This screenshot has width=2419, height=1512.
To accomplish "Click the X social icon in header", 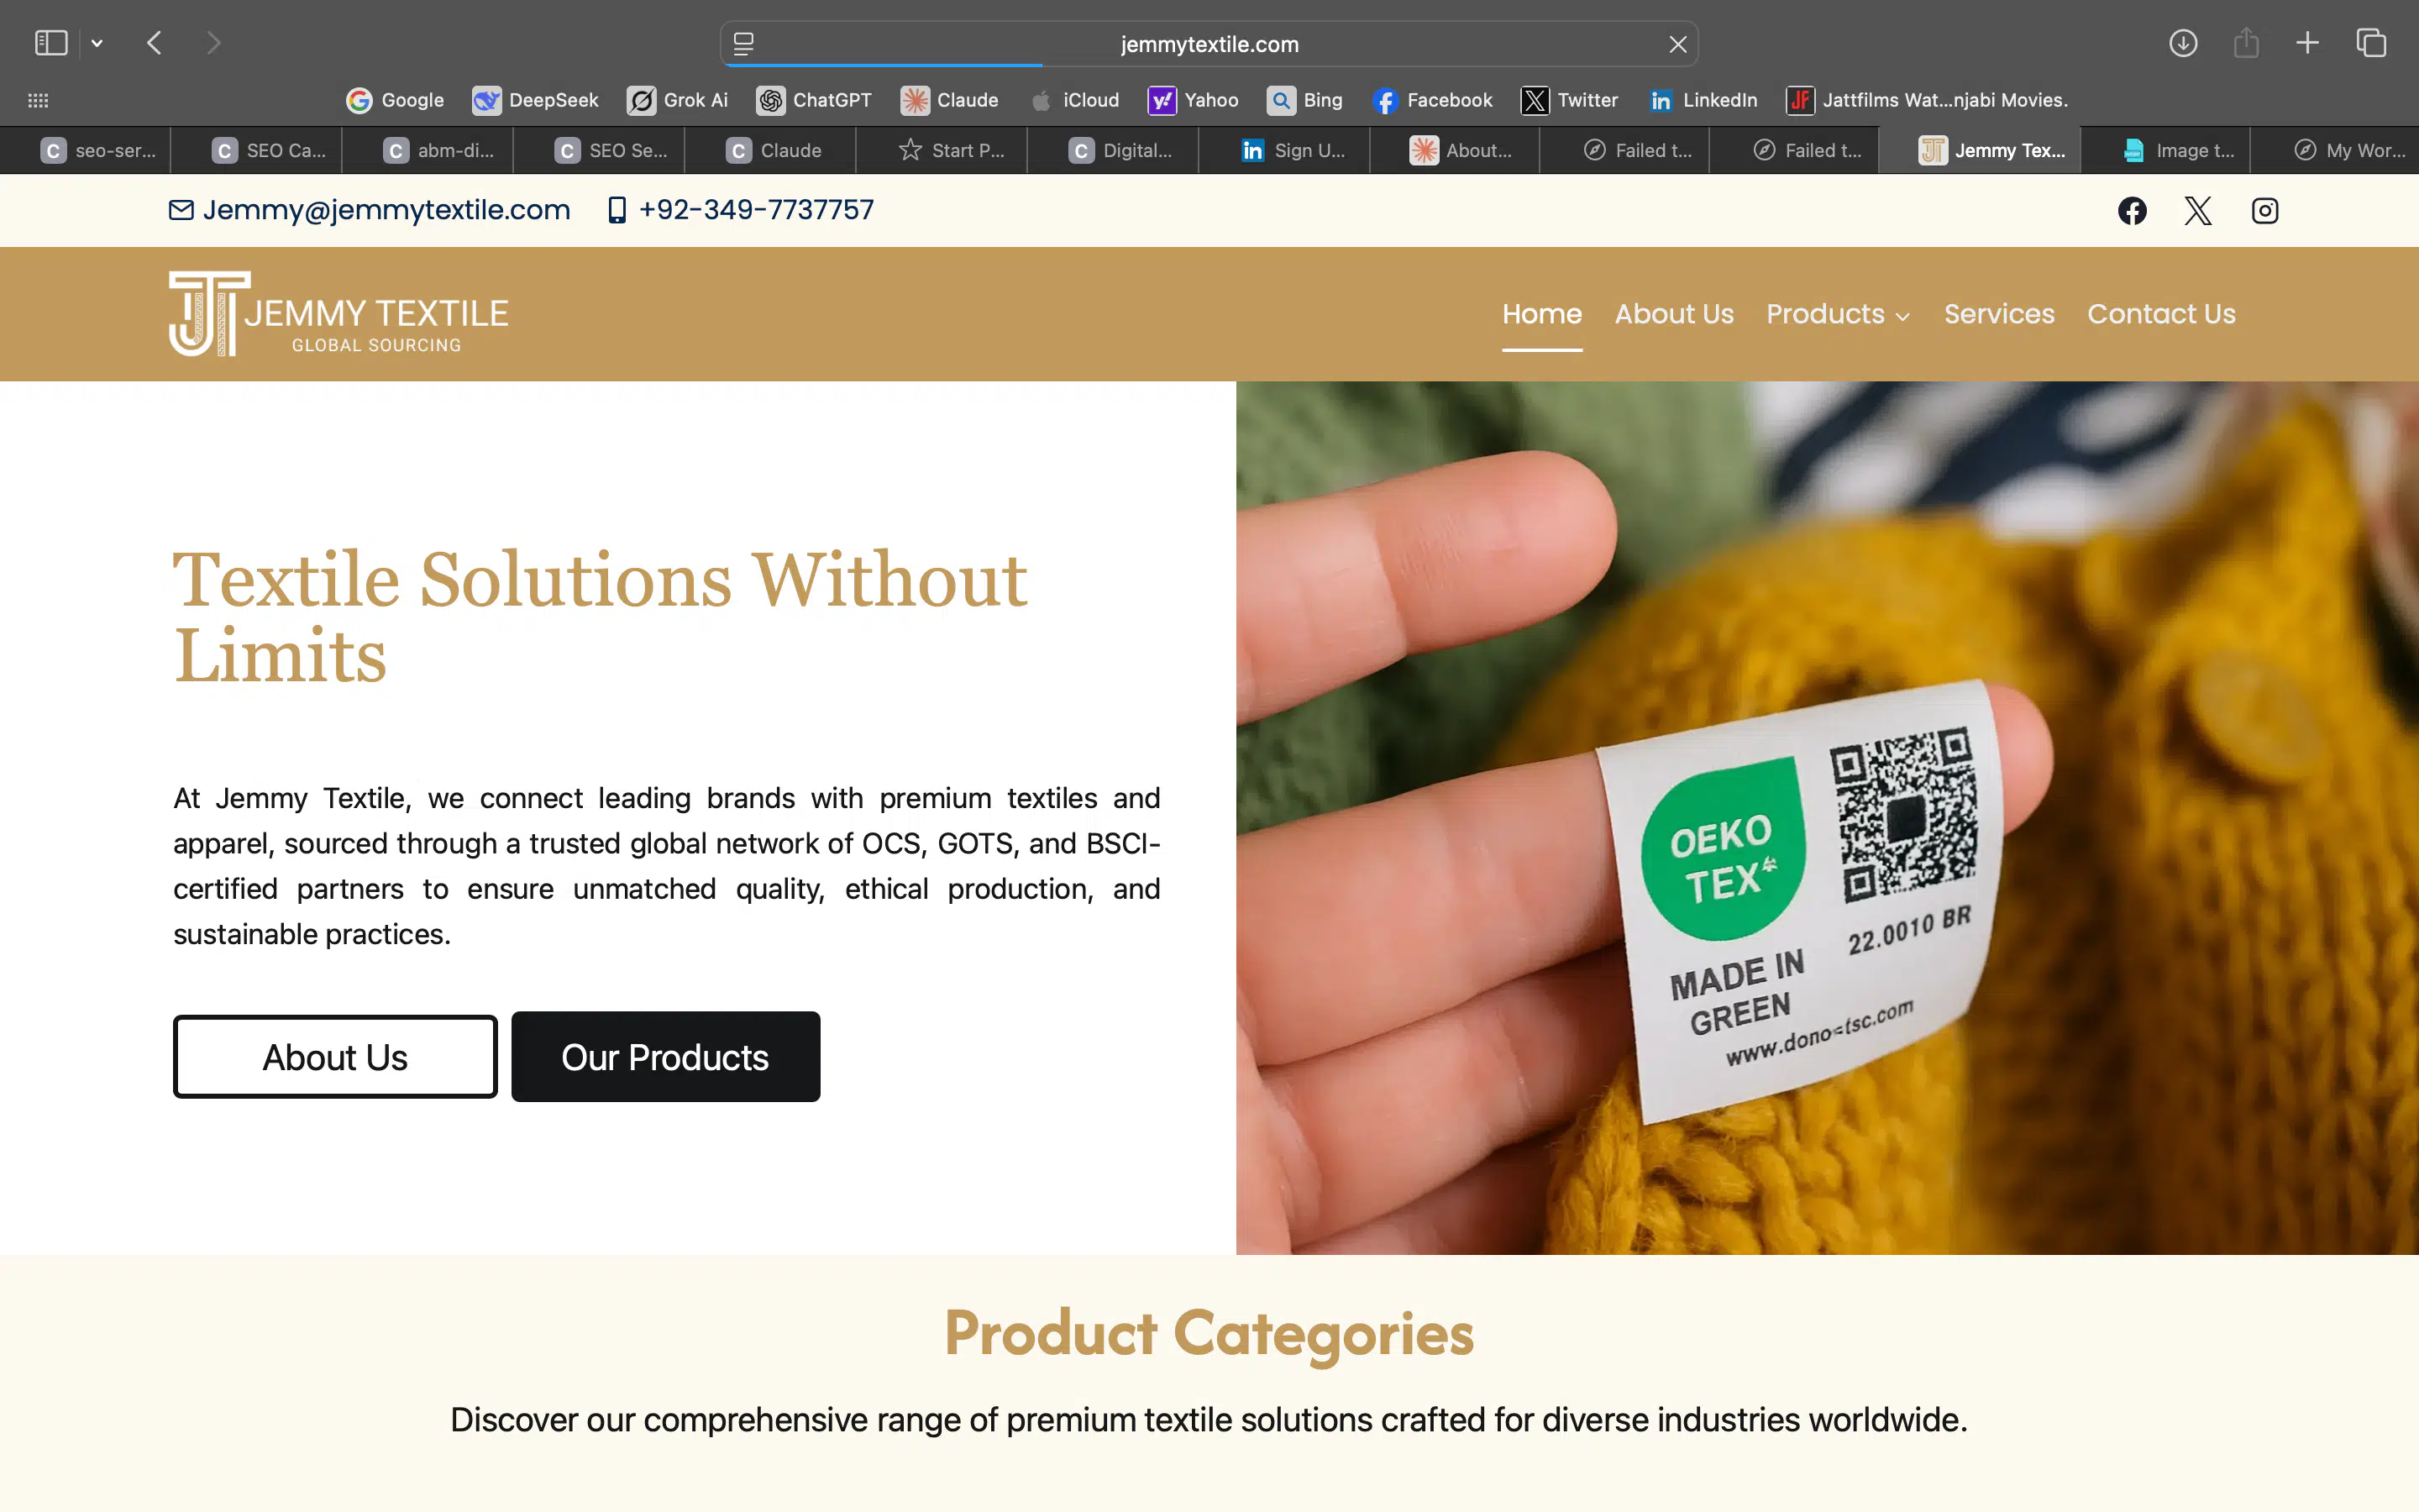I will pos(2197,211).
